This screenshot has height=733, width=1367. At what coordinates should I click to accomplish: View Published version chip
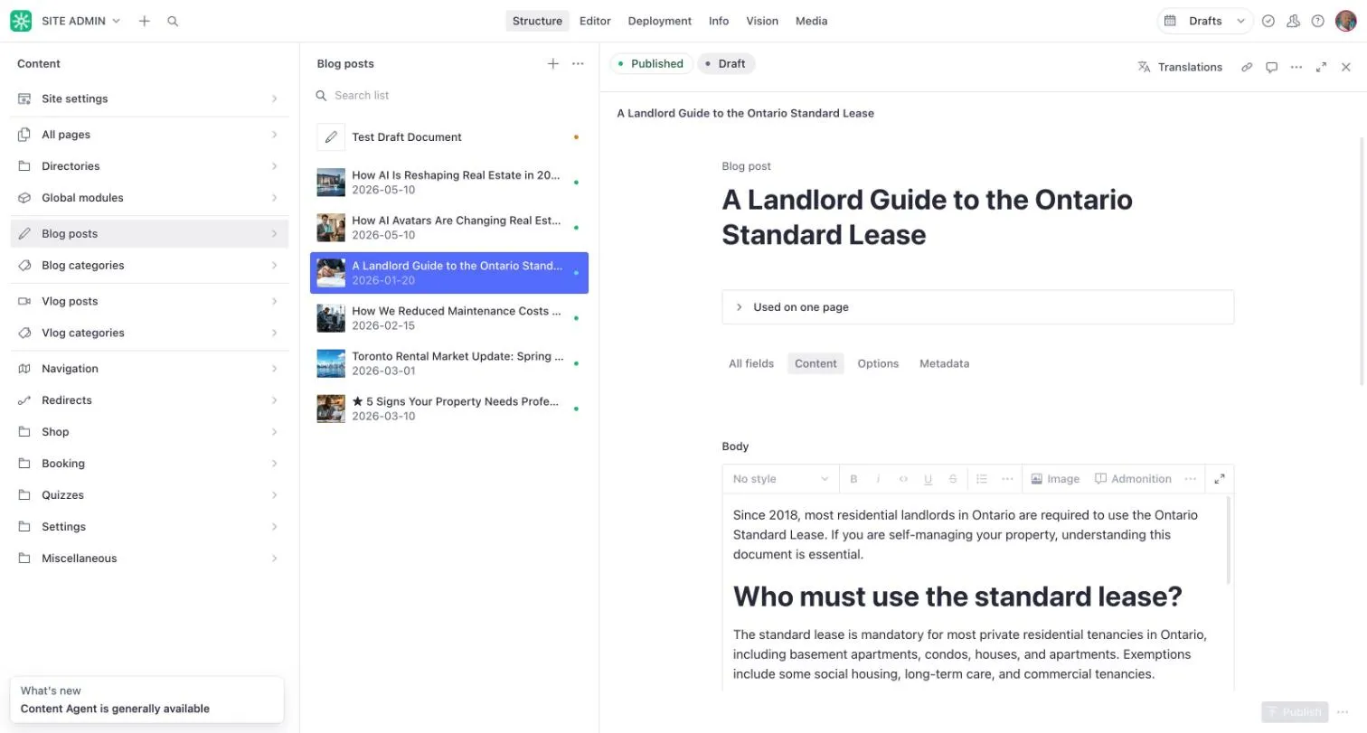[651, 63]
